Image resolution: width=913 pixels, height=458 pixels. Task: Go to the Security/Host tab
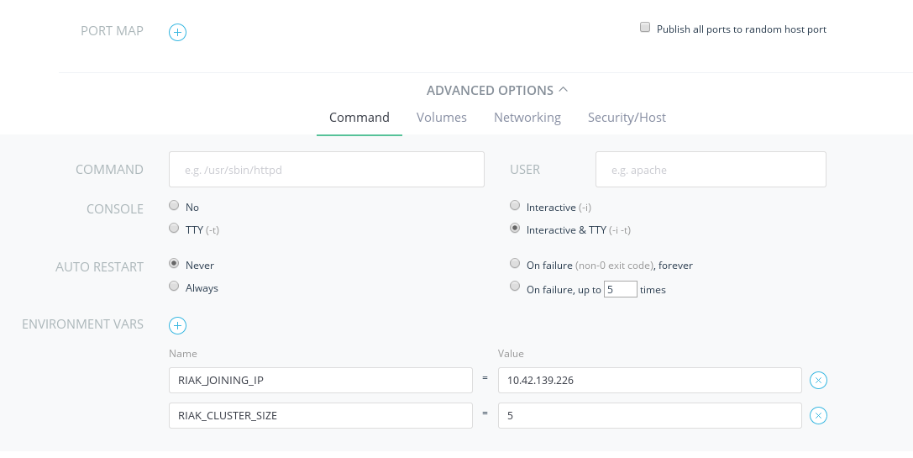(x=627, y=118)
